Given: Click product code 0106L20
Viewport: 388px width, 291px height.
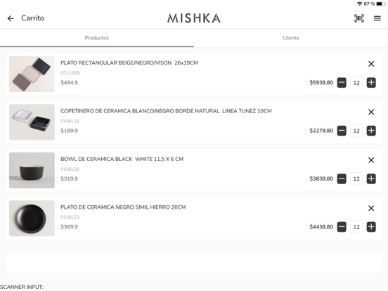Looking at the screenshot, I should point(70,169).
